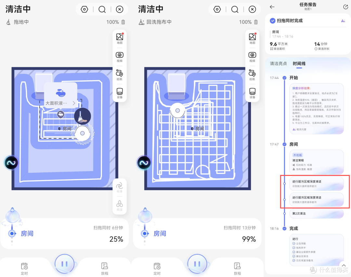Screen dimensions: 351x277
Task: Close the left cleaning screen with X
Action: click(120, 9)
